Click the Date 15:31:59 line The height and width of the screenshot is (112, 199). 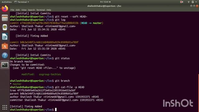click(x=38, y=49)
